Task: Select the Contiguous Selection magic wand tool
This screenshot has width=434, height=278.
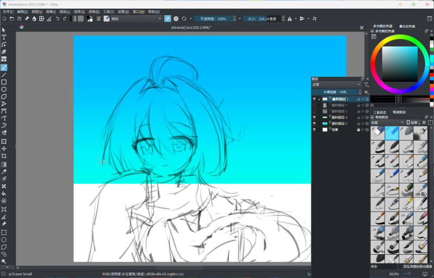Action: pos(4,261)
